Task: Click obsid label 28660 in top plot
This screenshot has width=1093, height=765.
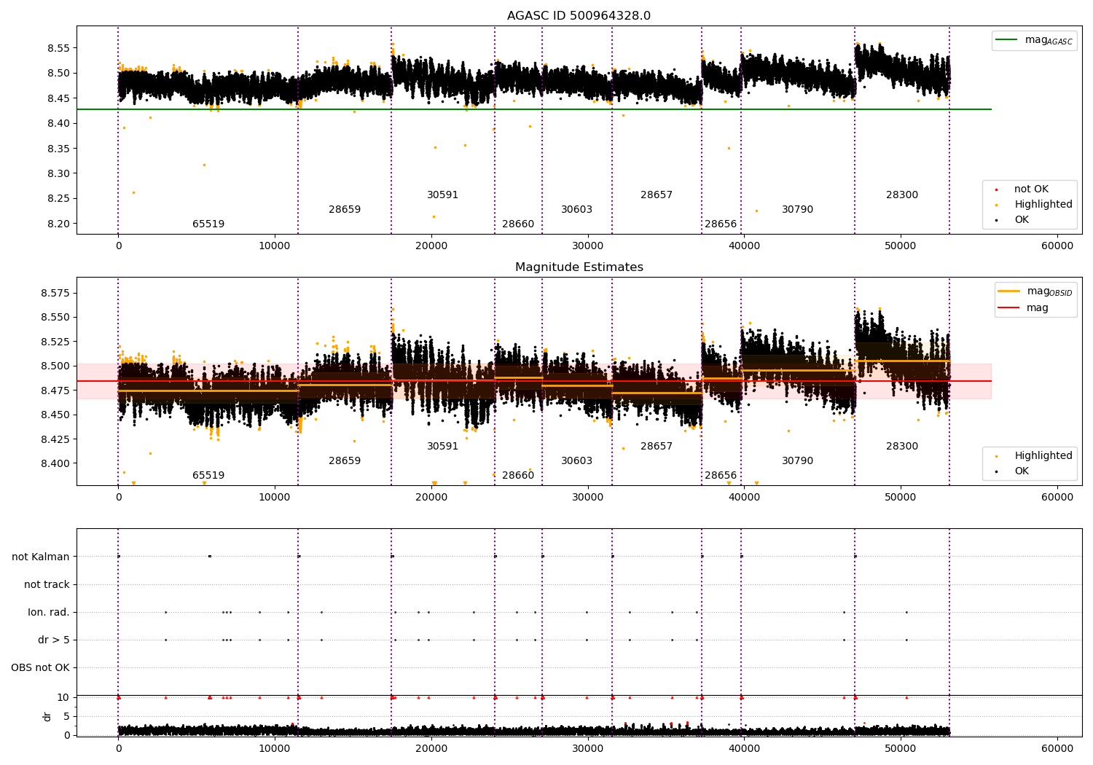Action: point(518,224)
